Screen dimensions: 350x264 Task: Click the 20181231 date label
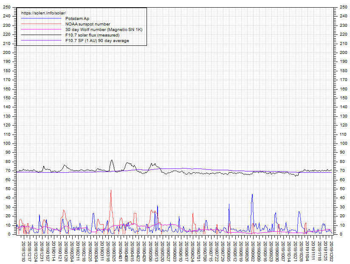(x=42, y=251)
